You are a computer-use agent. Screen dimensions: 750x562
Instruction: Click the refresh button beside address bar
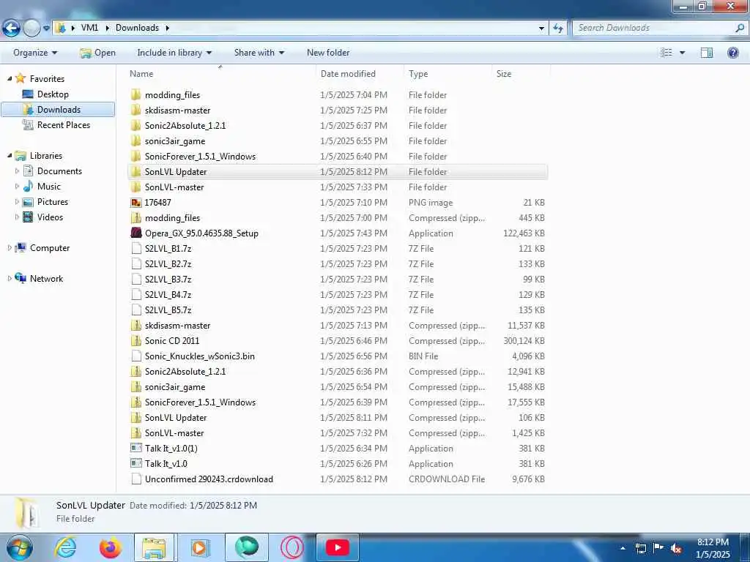coord(557,29)
